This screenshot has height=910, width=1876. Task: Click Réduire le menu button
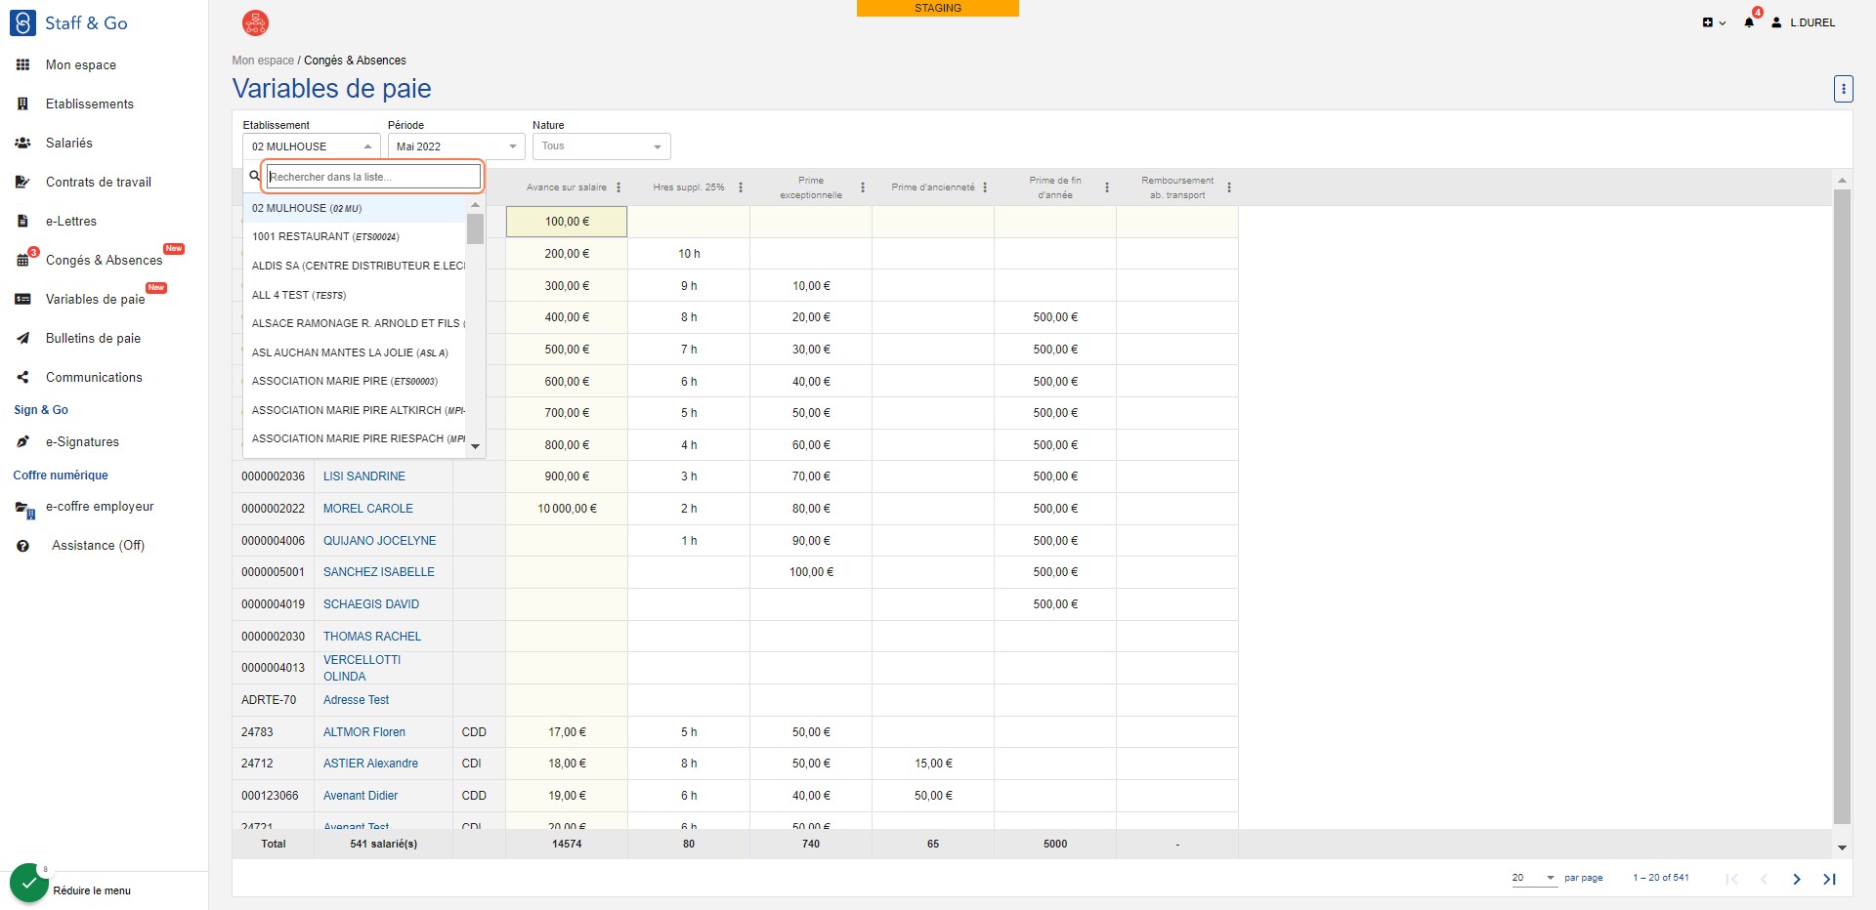click(92, 890)
